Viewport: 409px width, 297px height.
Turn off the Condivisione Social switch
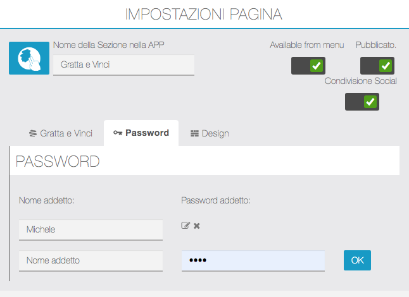(362, 102)
